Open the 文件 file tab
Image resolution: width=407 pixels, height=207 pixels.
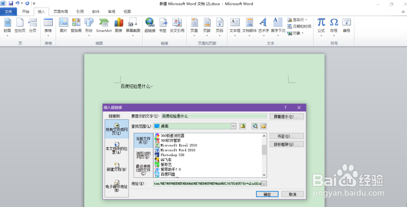(x=9, y=12)
